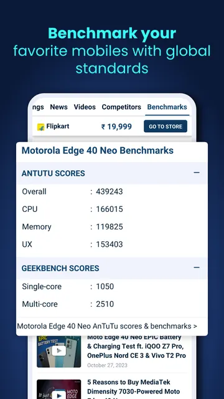Image resolution: width=224 pixels, height=399 pixels.
Task: Open the News tab
Action: [58, 107]
